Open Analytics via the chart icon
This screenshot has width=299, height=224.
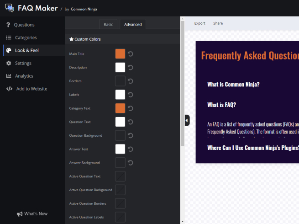(9, 76)
